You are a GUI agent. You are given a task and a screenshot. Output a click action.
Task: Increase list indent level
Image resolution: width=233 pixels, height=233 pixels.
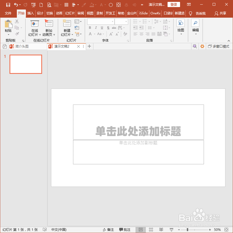tap(141, 28)
